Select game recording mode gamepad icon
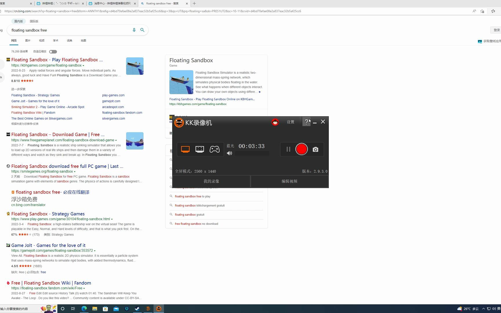The height and width of the screenshot is (313, 501). tap(215, 149)
